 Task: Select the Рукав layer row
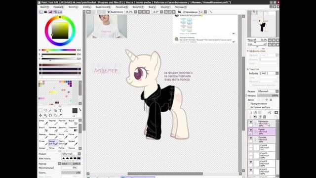tap(262, 132)
